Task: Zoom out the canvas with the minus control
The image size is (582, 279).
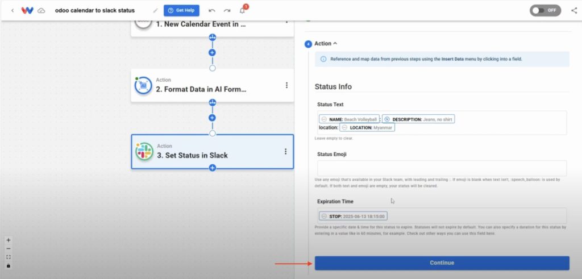Action: tap(9, 248)
